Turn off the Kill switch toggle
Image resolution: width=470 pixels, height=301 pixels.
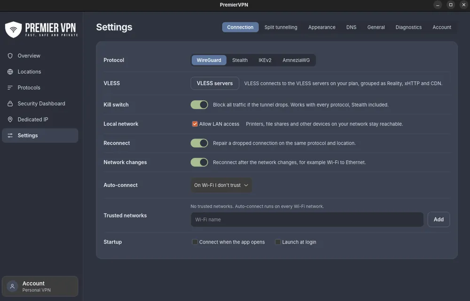tap(199, 105)
